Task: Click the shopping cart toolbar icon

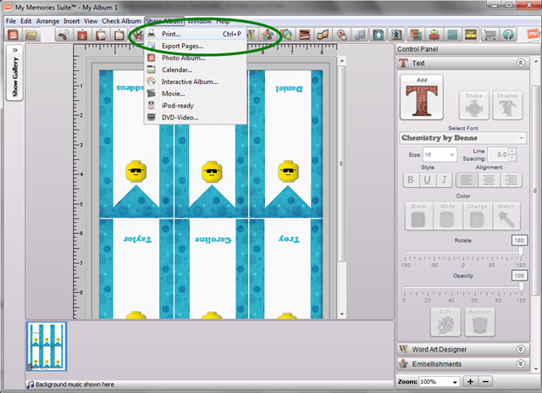Action: pos(489,35)
